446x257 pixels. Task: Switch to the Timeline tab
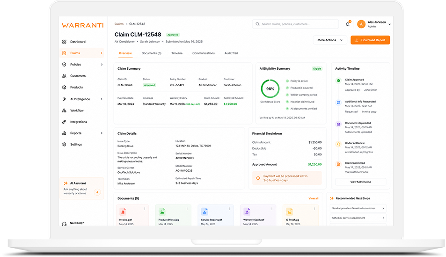point(177,53)
